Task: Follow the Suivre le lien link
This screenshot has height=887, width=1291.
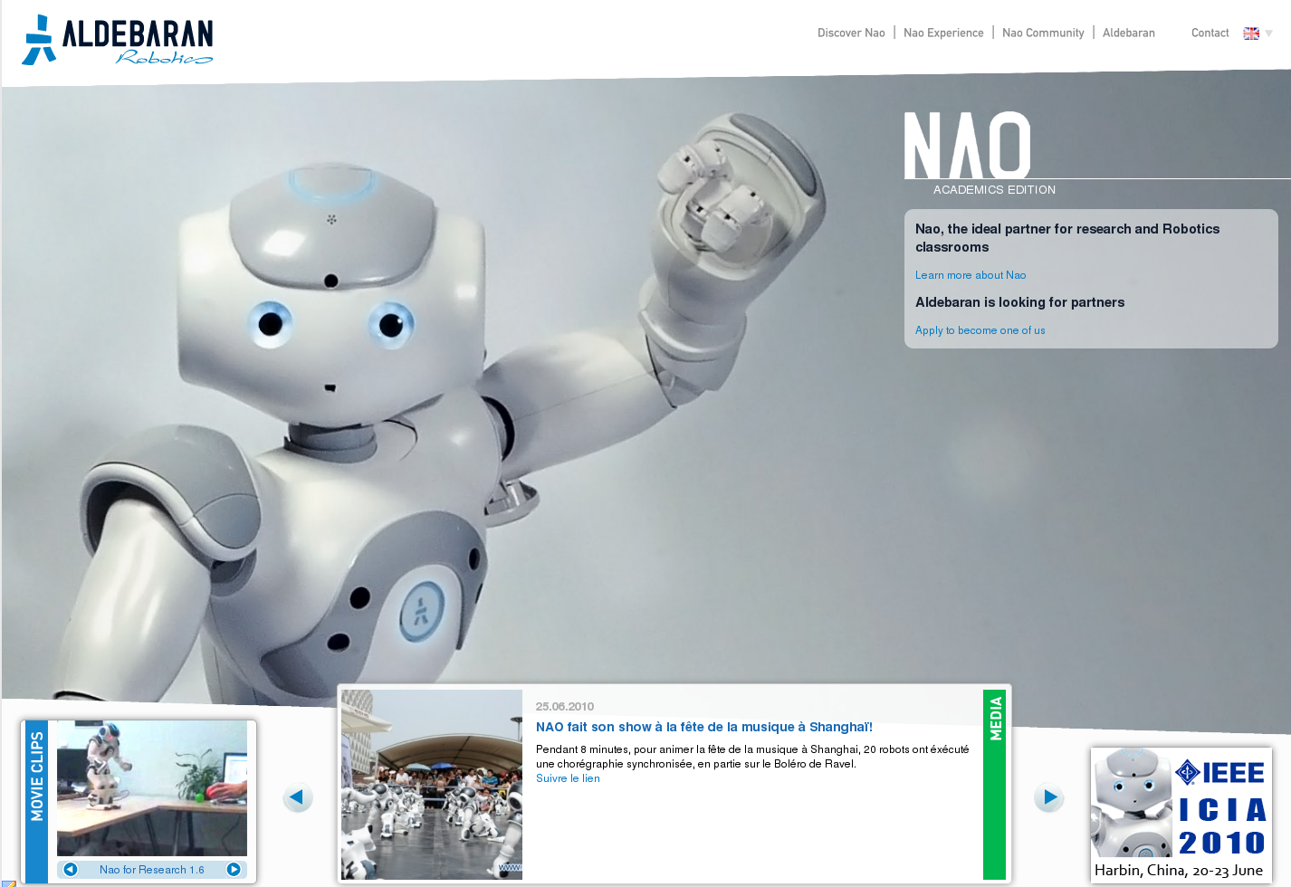Action: pos(568,777)
